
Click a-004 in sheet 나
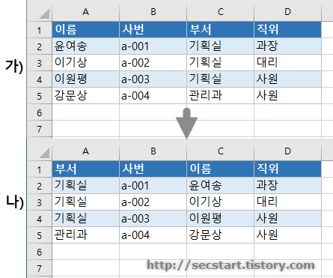point(153,235)
